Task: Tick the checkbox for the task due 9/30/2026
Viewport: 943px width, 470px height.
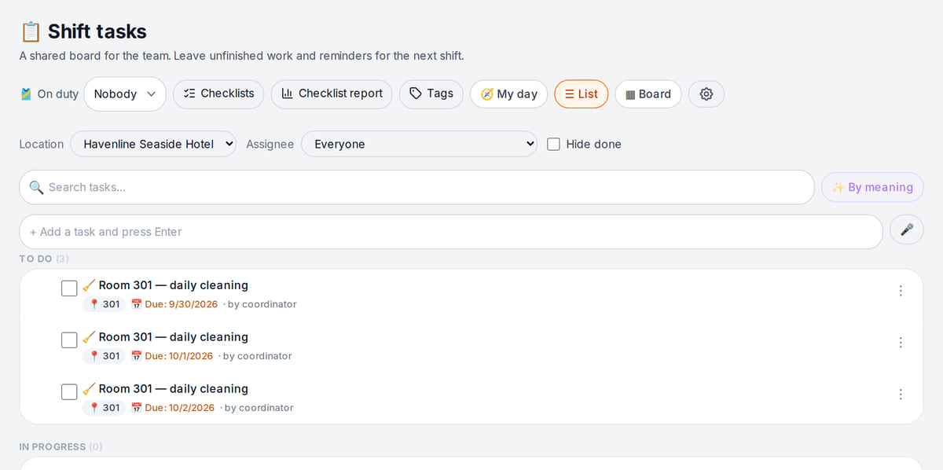Action: (69, 288)
